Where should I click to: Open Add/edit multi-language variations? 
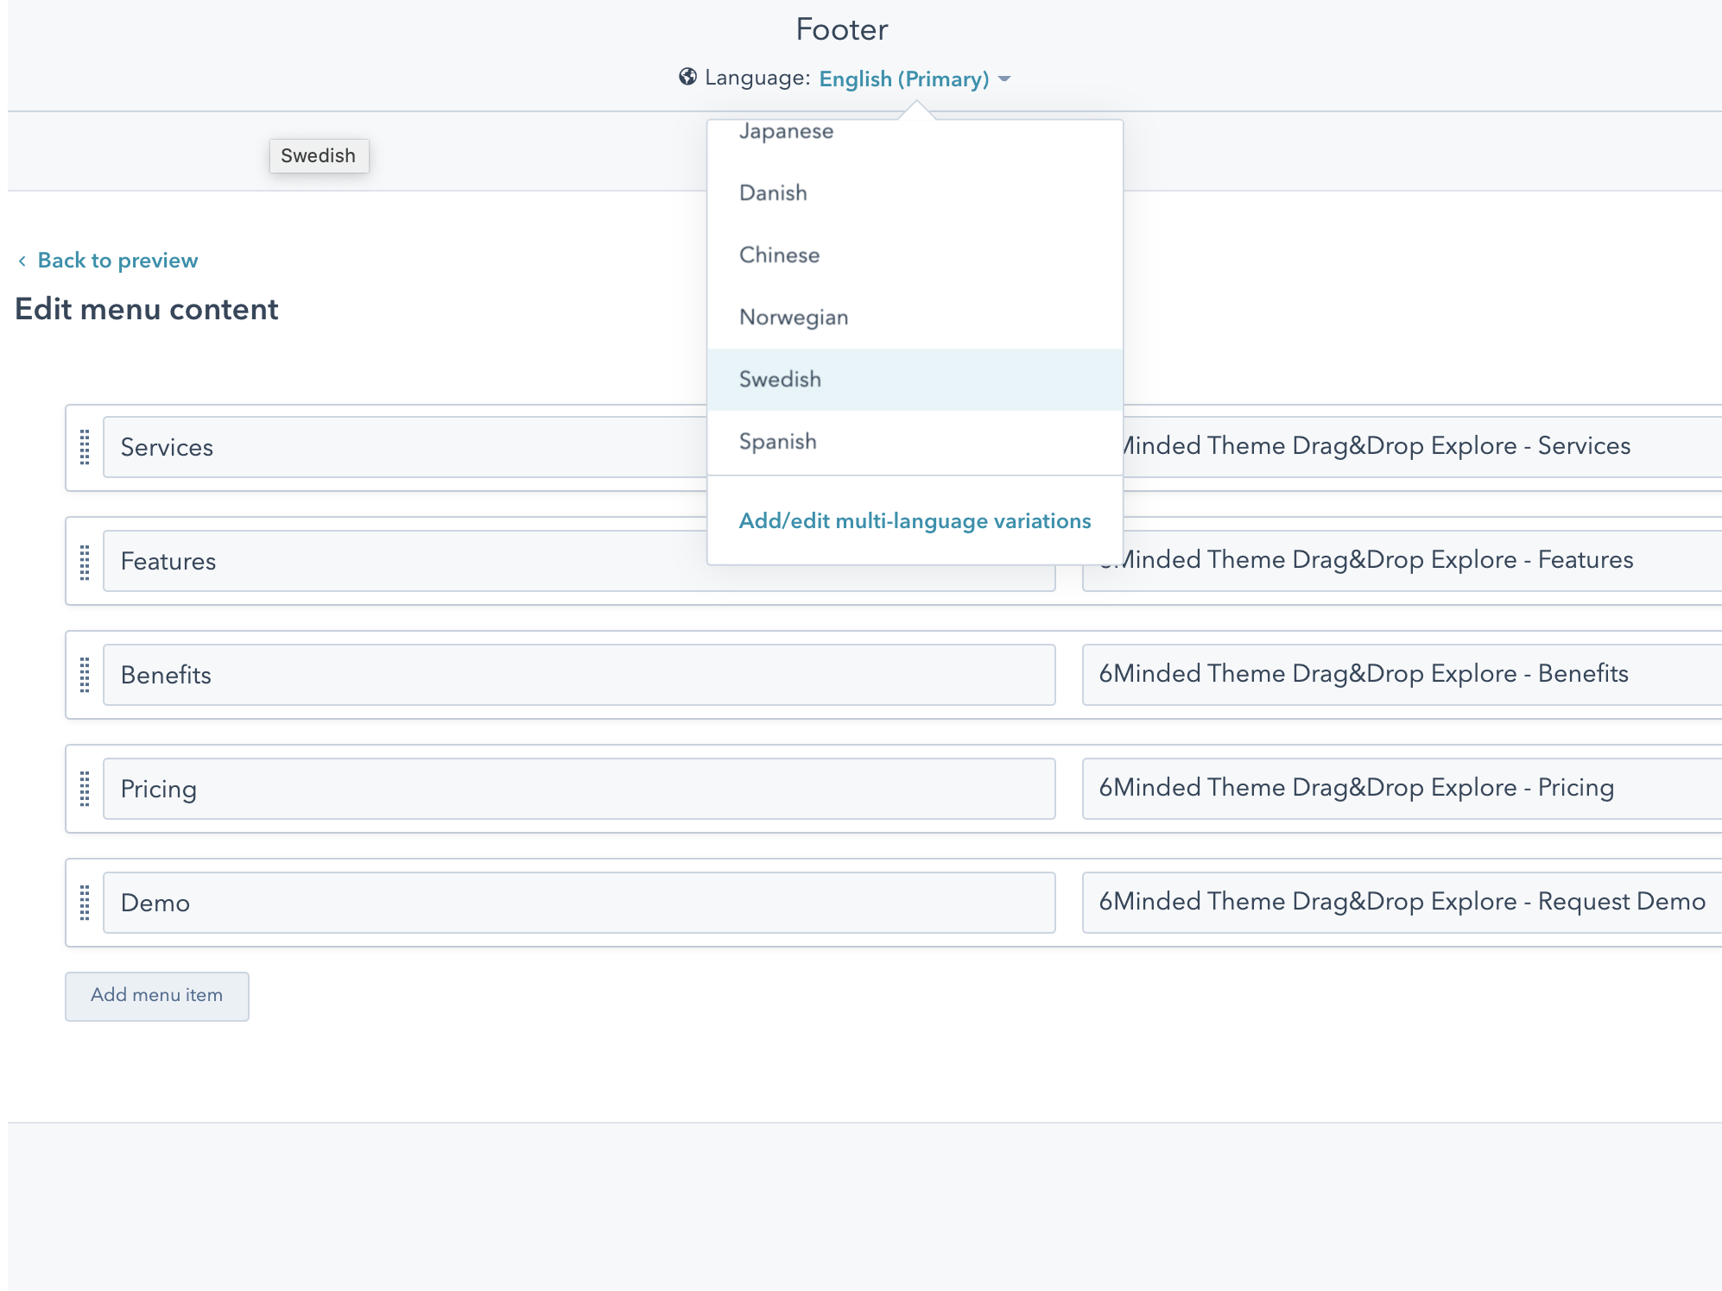914,520
